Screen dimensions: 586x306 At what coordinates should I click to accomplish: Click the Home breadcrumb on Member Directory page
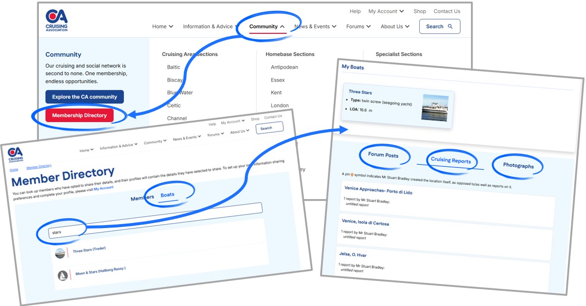(14, 170)
